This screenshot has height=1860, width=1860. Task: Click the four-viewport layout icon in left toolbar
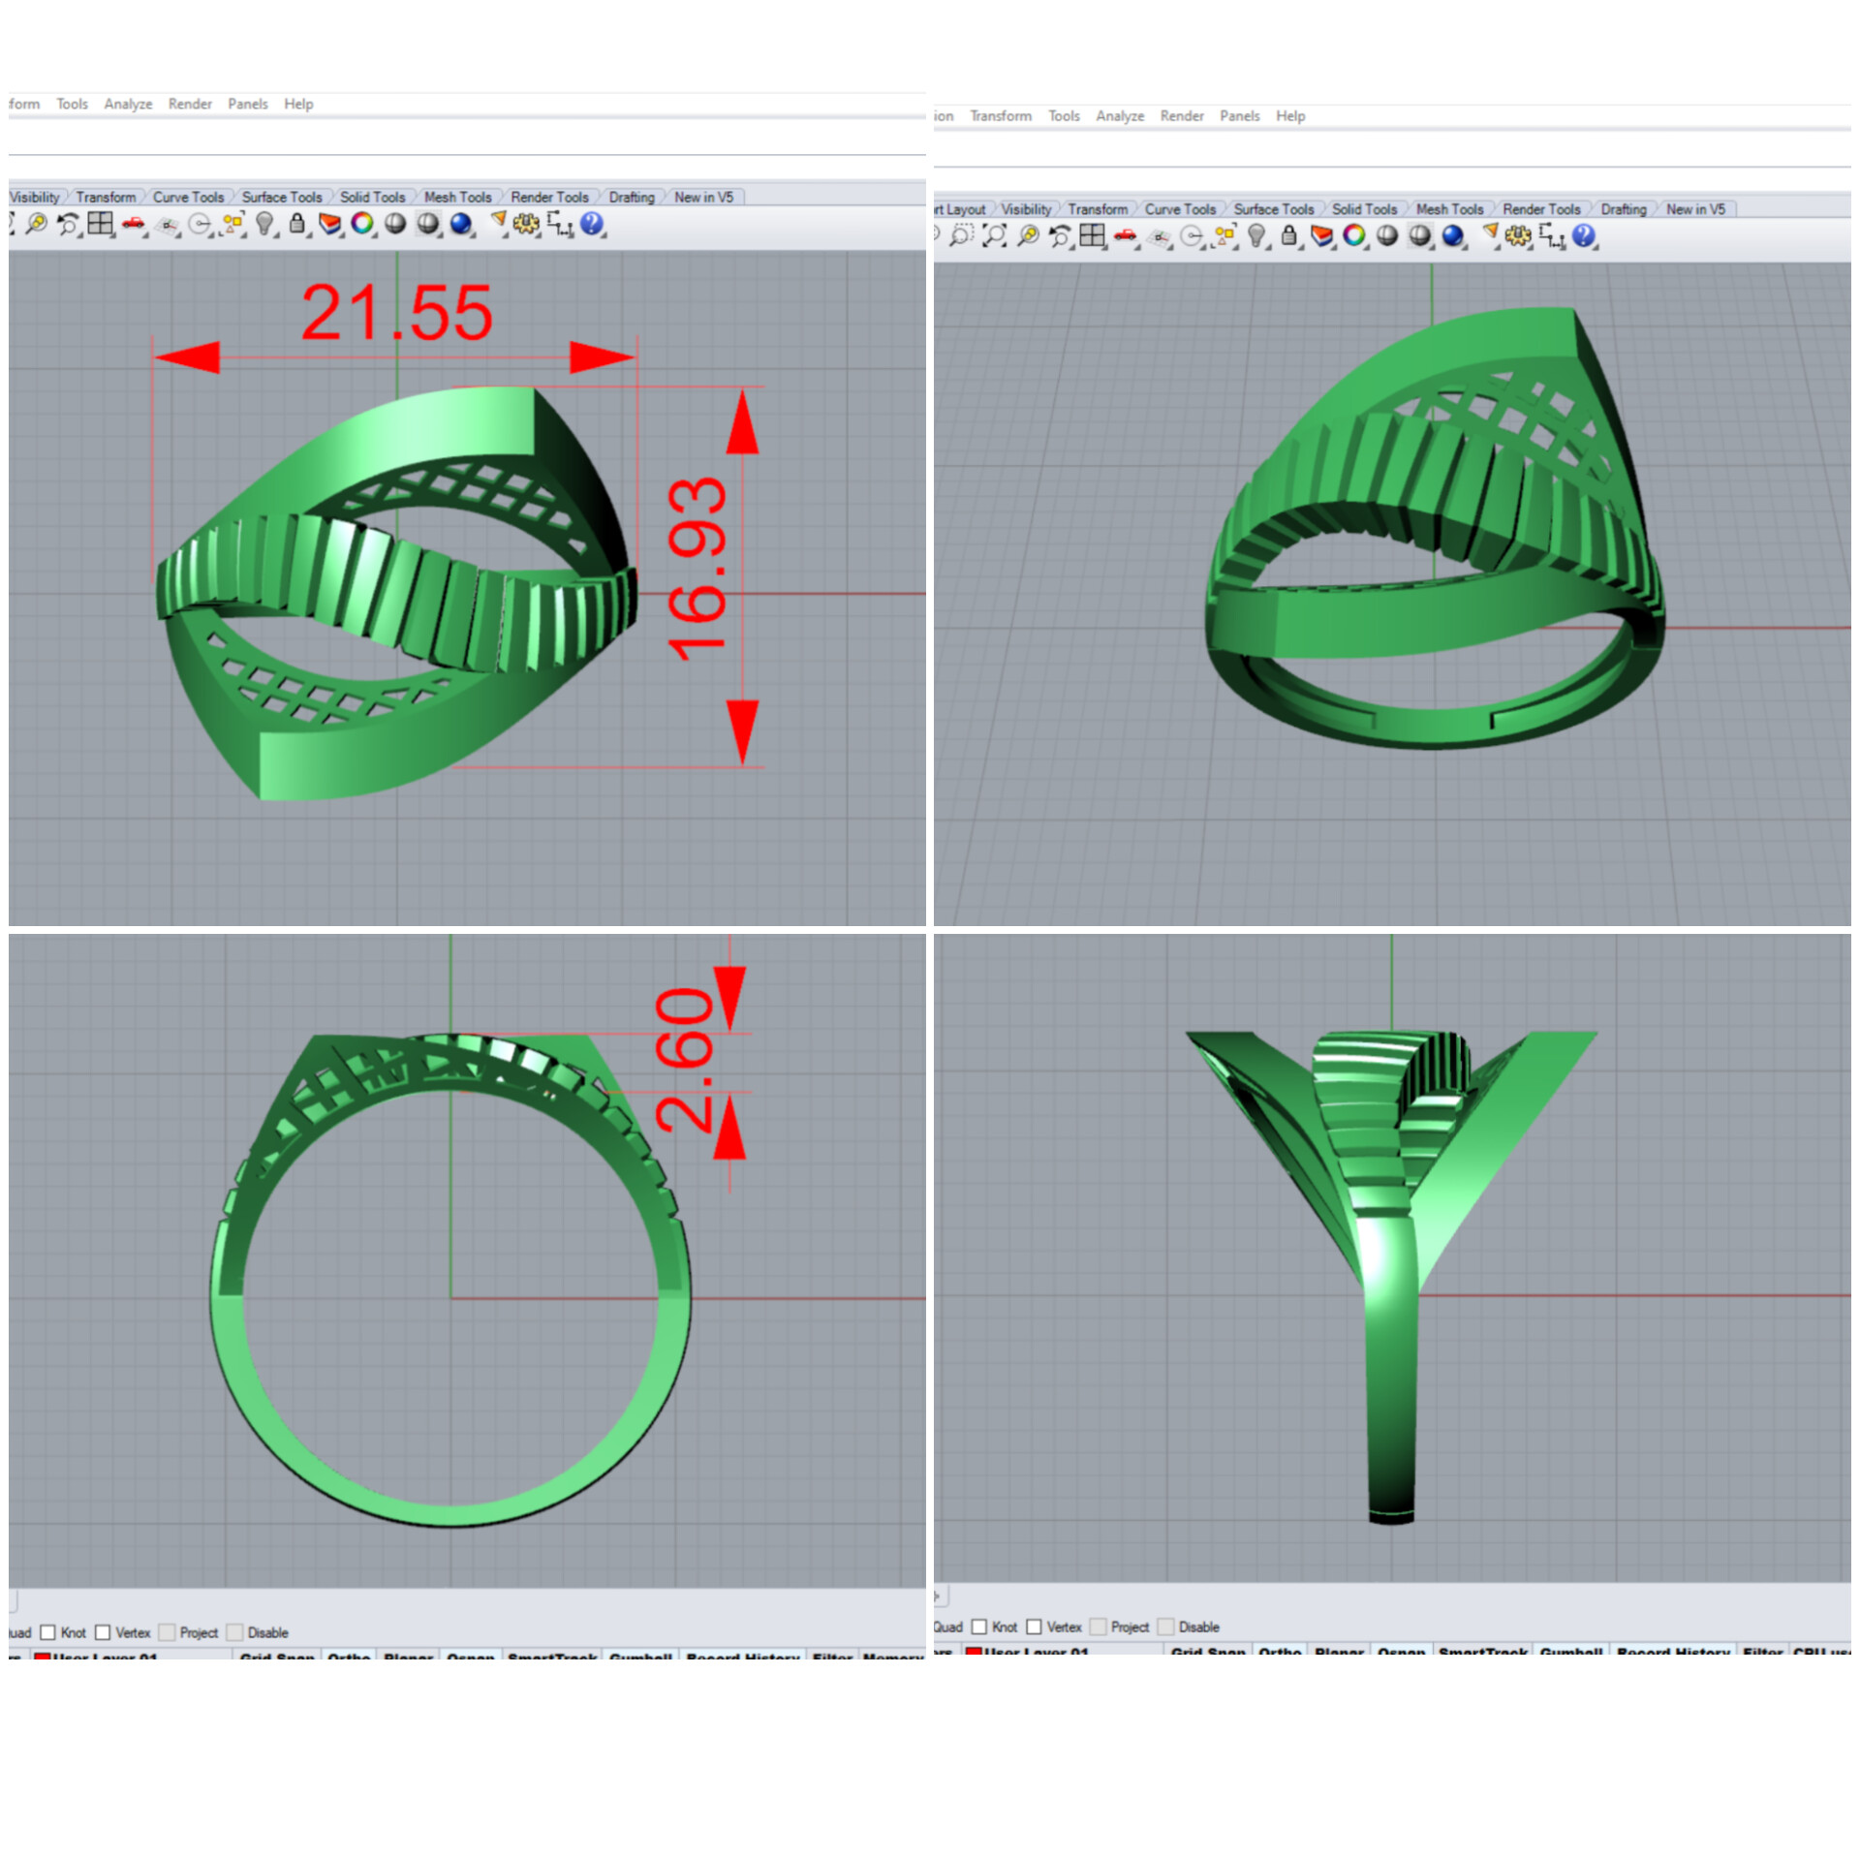click(x=100, y=224)
